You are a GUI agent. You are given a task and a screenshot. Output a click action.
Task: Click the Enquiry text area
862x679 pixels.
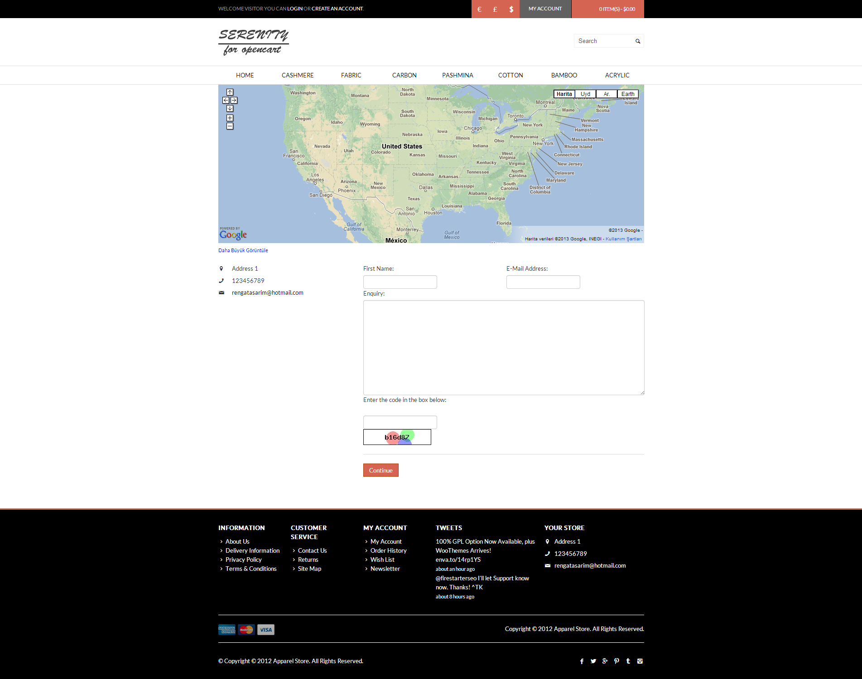point(503,347)
